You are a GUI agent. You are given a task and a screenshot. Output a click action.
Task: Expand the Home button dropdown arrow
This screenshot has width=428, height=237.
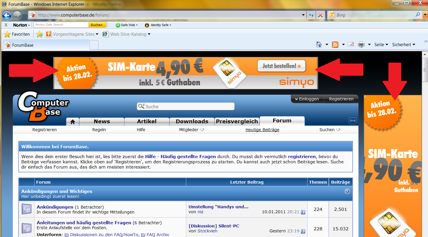point(327,45)
